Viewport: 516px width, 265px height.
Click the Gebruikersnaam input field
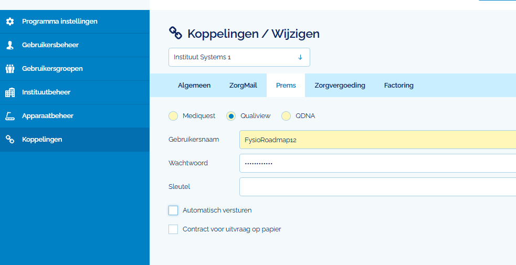[377, 140]
